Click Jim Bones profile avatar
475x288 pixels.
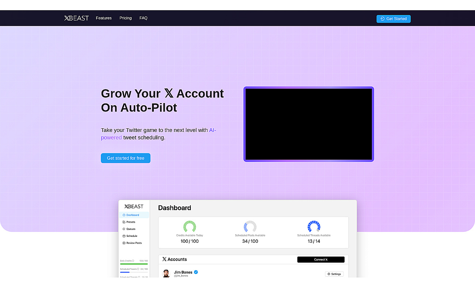point(166,273)
